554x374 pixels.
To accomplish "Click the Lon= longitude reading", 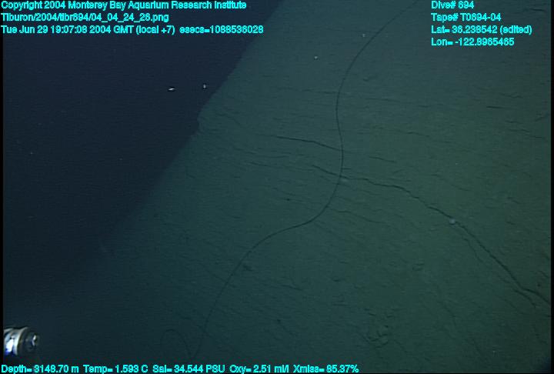I will click(473, 42).
